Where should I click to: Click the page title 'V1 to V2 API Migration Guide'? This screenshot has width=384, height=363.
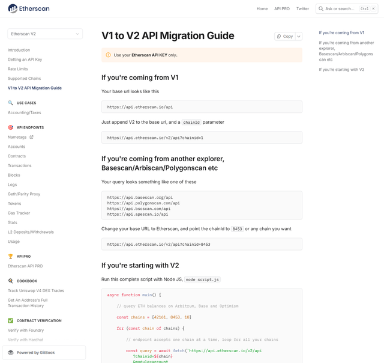click(x=168, y=35)
